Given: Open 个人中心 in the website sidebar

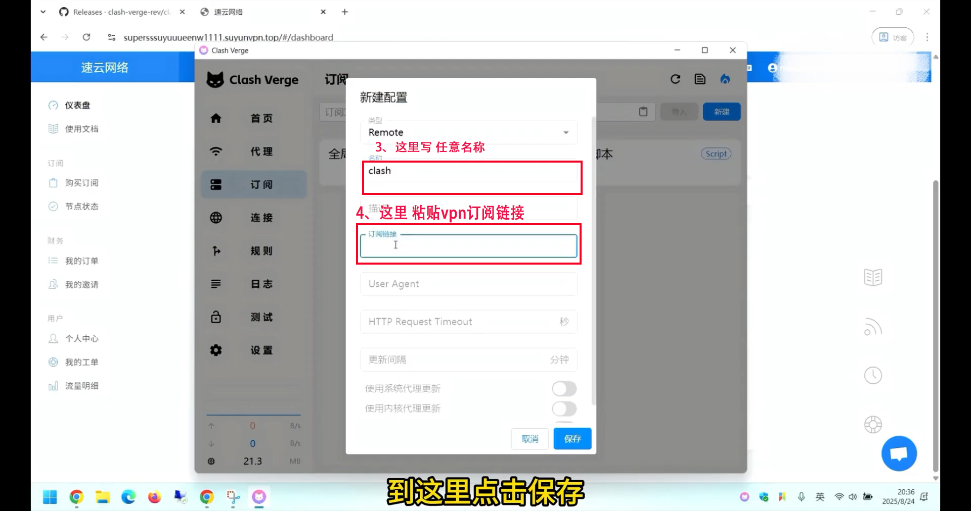Looking at the screenshot, I should pyautogui.click(x=81, y=338).
